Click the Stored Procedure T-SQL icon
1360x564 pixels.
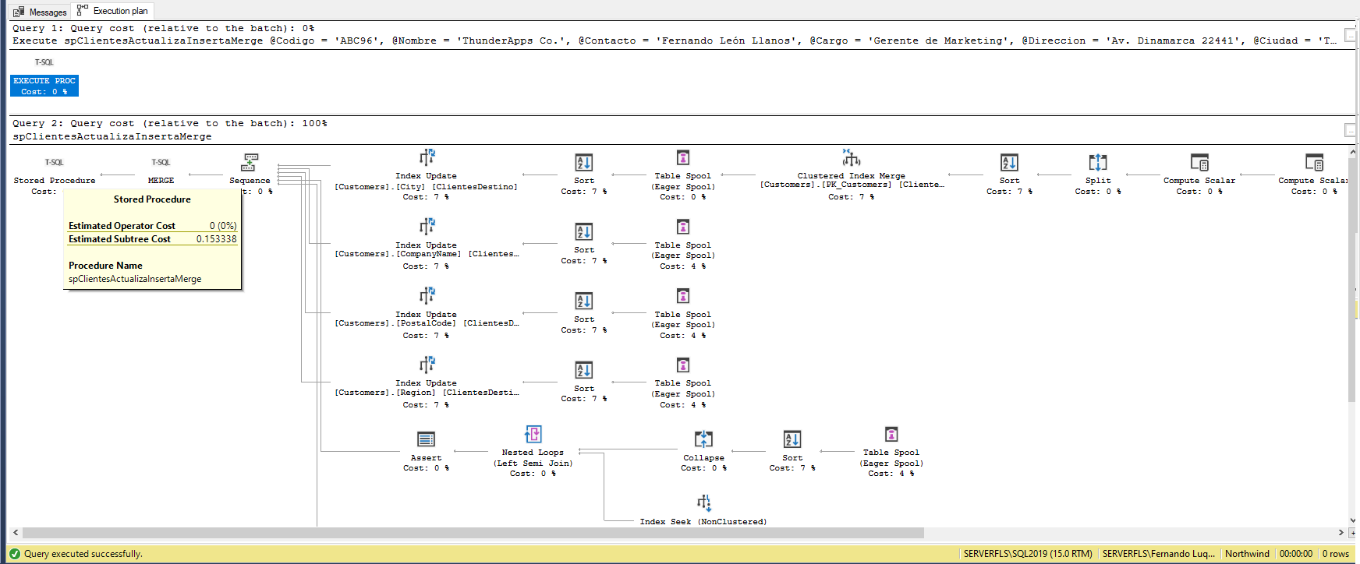pyautogui.click(x=54, y=162)
